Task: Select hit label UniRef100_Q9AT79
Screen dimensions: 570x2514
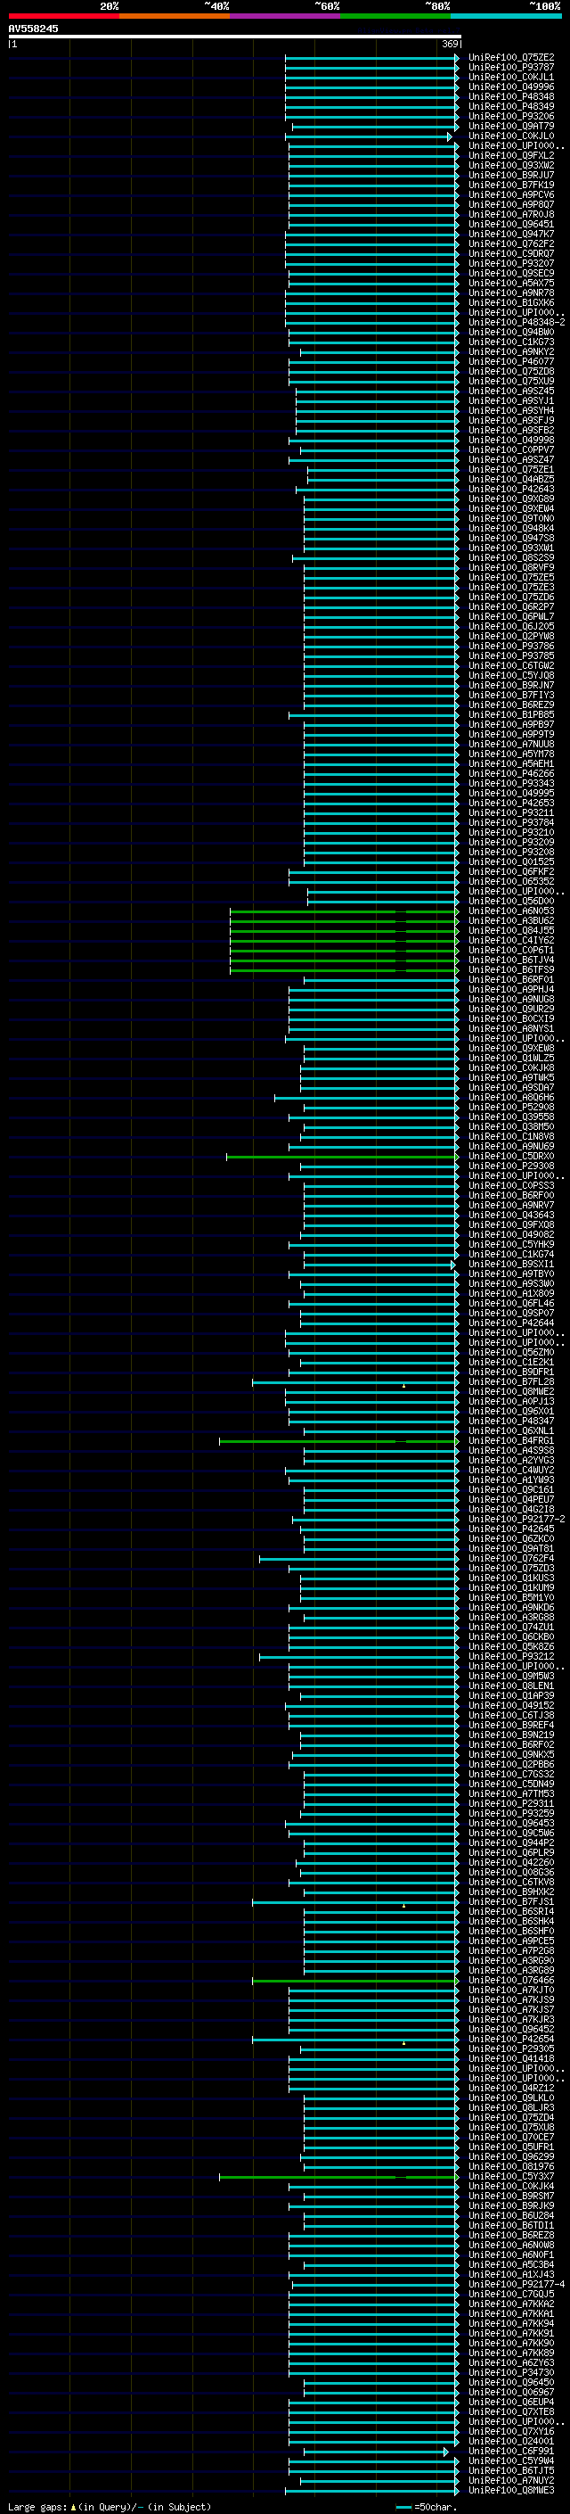Action: click(511, 126)
